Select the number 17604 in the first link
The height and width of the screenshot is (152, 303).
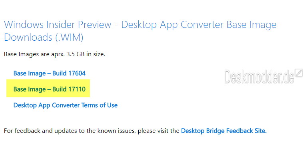click(77, 73)
